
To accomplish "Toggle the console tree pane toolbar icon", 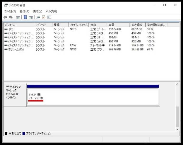I will [18, 17].
